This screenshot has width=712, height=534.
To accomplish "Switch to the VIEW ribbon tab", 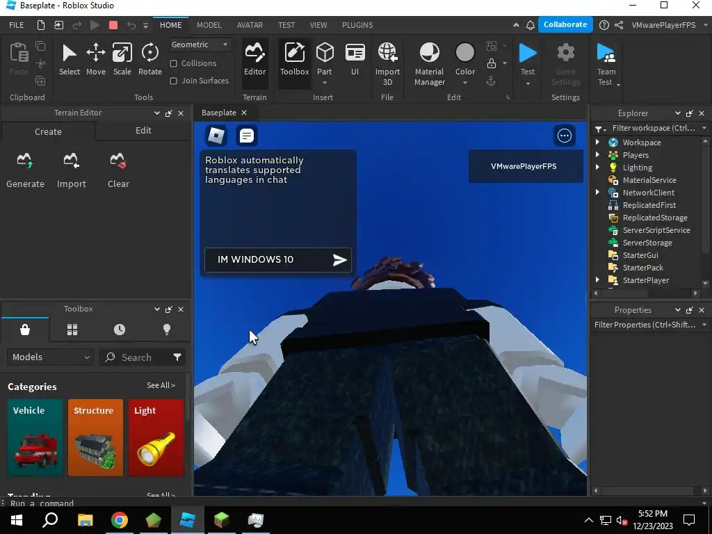I will [x=318, y=25].
